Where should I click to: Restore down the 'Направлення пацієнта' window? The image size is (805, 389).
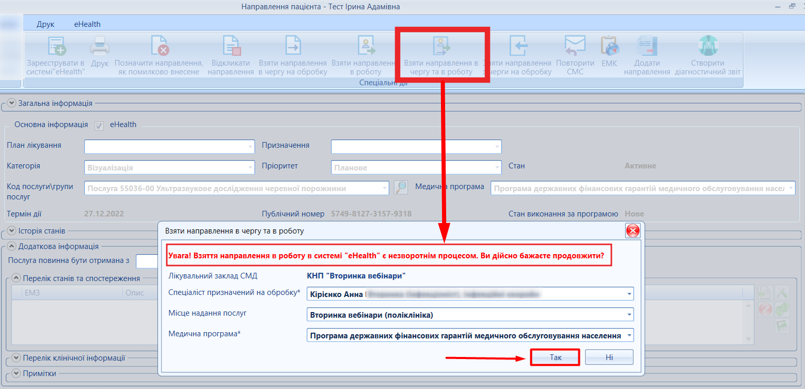pos(792,7)
